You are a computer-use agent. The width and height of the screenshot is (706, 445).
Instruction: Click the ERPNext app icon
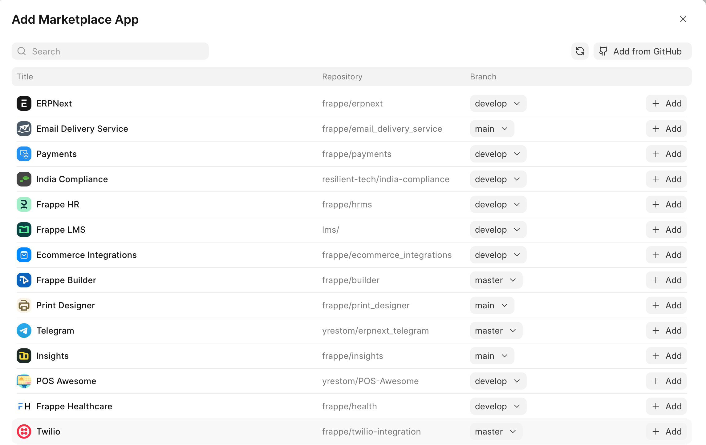(x=24, y=103)
